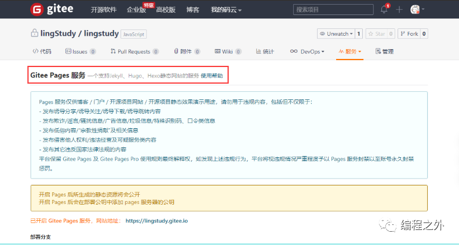
Task: Click the 搜索项目 search field
Action: click(333, 10)
